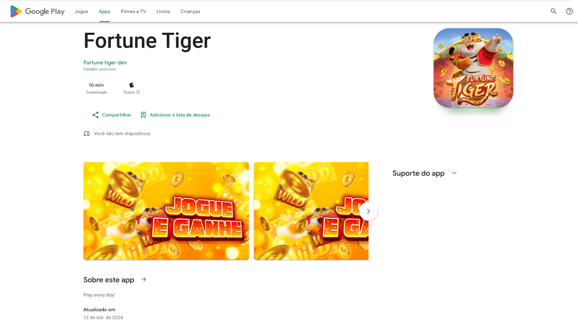Viewport: 578px width, 327px height.
Task: Click the wishlist bookmark icon
Action: pyautogui.click(x=143, y=115)
